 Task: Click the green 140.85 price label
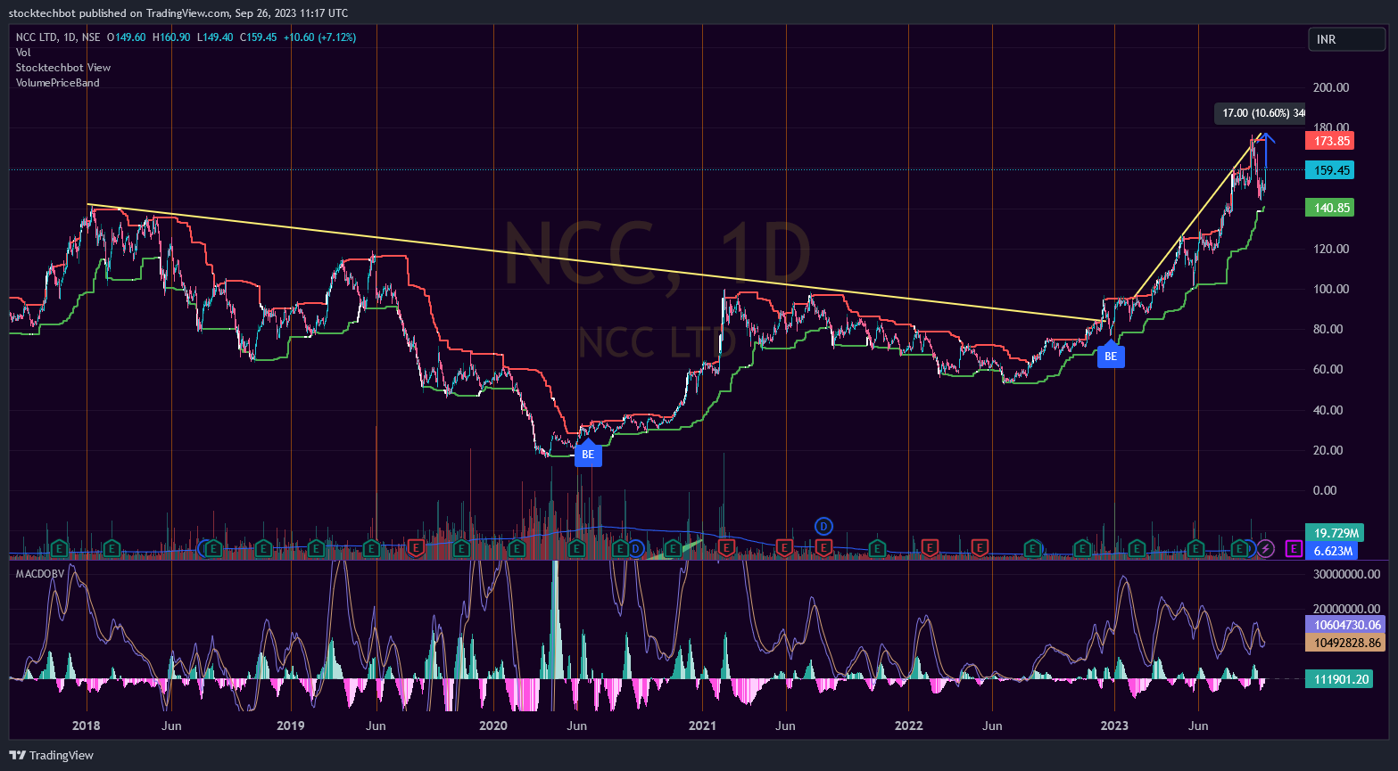pos(1329,208)
